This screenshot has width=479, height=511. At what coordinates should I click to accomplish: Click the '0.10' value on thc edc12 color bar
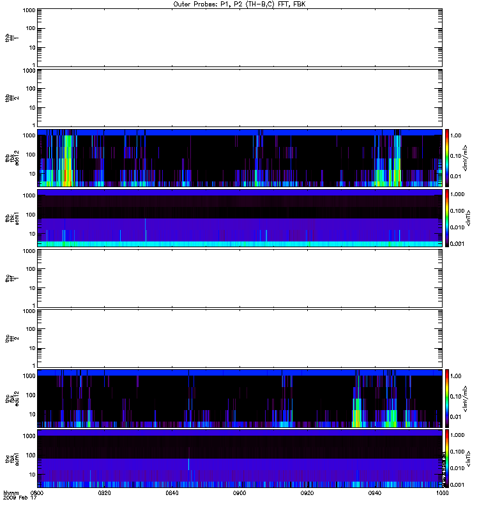[455, 396]
